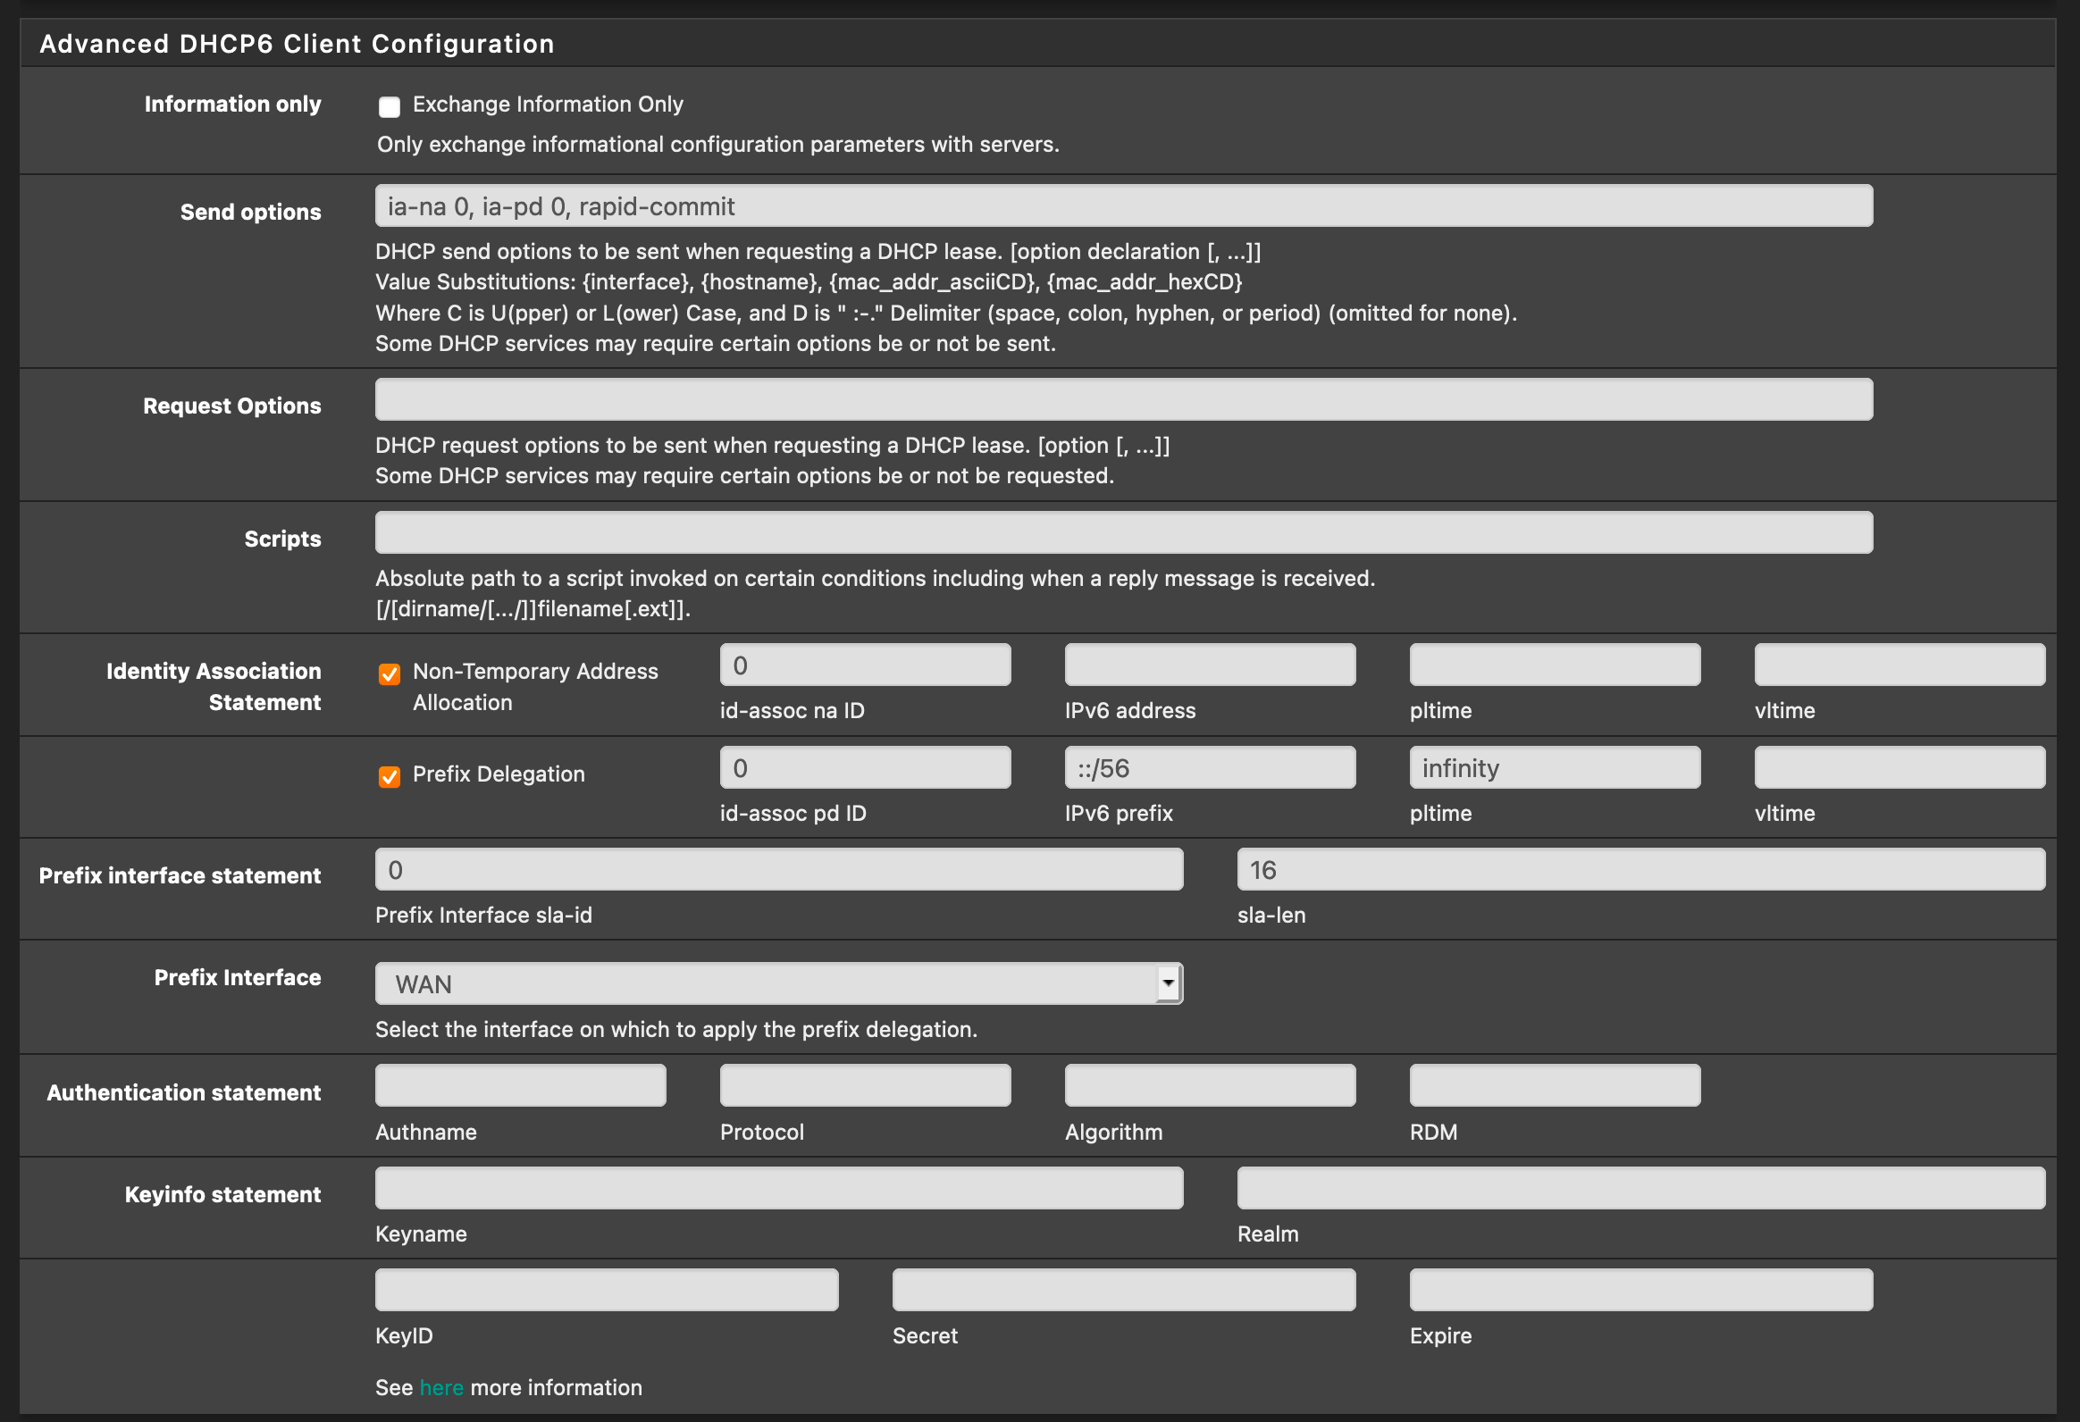Edit the id-assoc na ID field

pyautogui.click(x=866, y=665)
